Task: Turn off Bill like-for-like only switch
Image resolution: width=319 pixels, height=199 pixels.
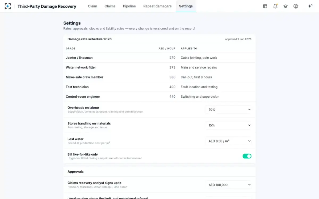Action: 247,156
